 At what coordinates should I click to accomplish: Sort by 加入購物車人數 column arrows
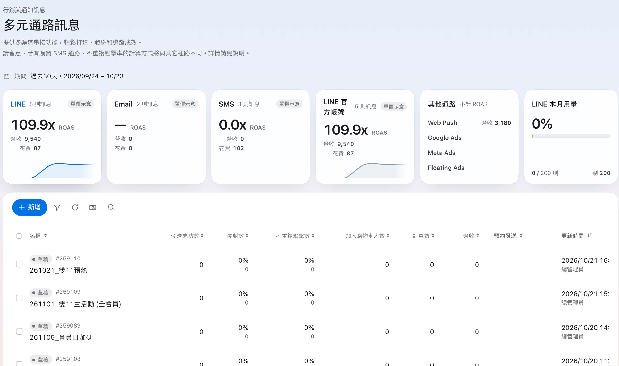388,236
